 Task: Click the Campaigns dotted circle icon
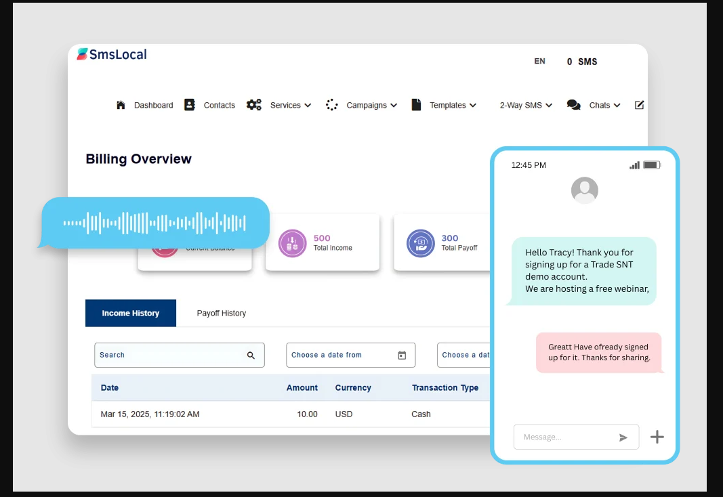coord(331,104)
